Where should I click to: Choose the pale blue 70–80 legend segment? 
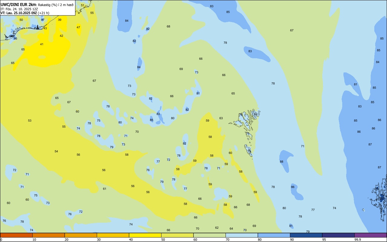[242, 235]
